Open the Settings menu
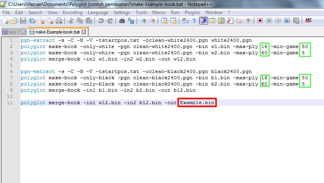324x183 pixels. (122, 12)
